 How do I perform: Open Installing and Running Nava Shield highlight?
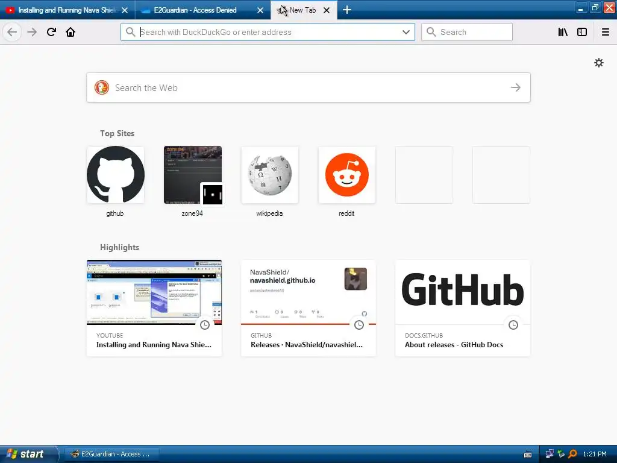[x=154, y=308]
